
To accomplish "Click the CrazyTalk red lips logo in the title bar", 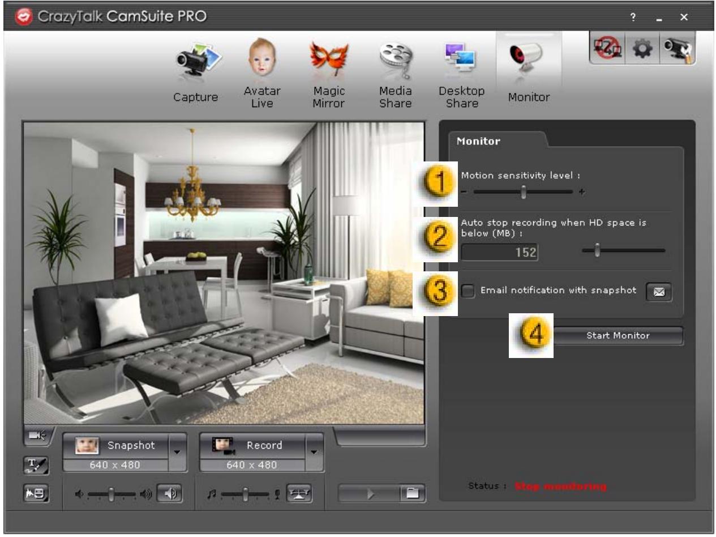I will (x=25, y=17).
